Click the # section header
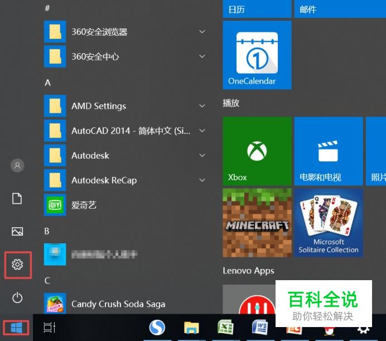The height and width of the screenshot is (341, 386). coord(47,8)
